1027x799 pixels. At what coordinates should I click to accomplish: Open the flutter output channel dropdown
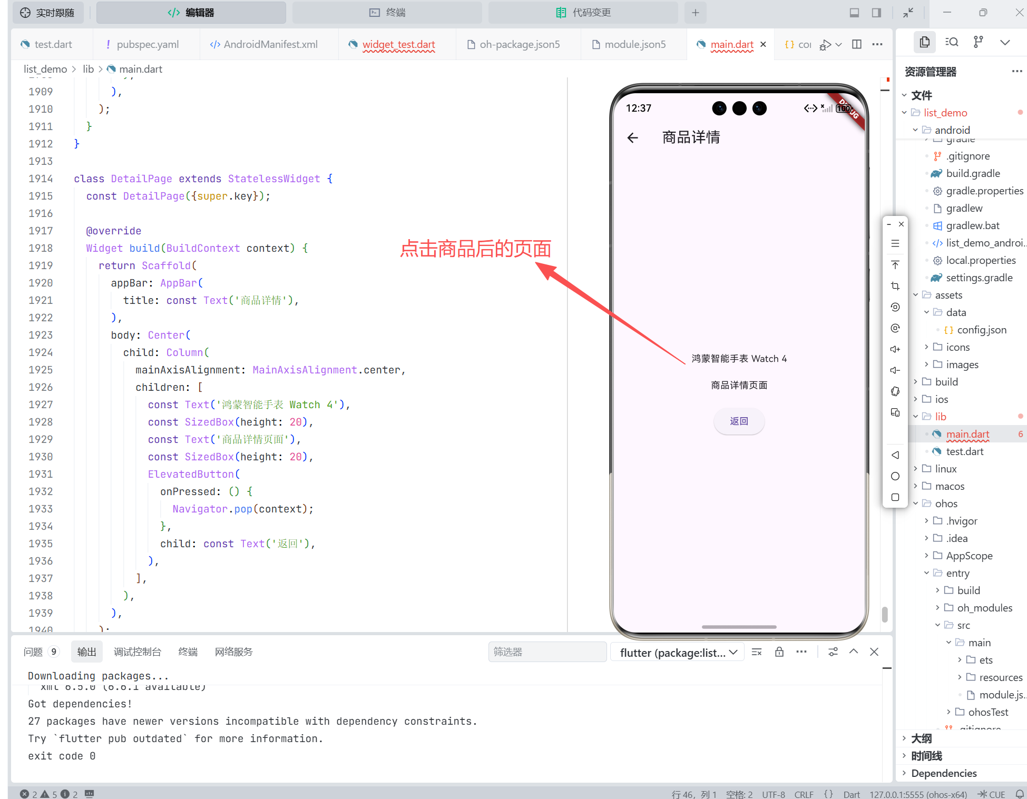(x=677, y=653)
